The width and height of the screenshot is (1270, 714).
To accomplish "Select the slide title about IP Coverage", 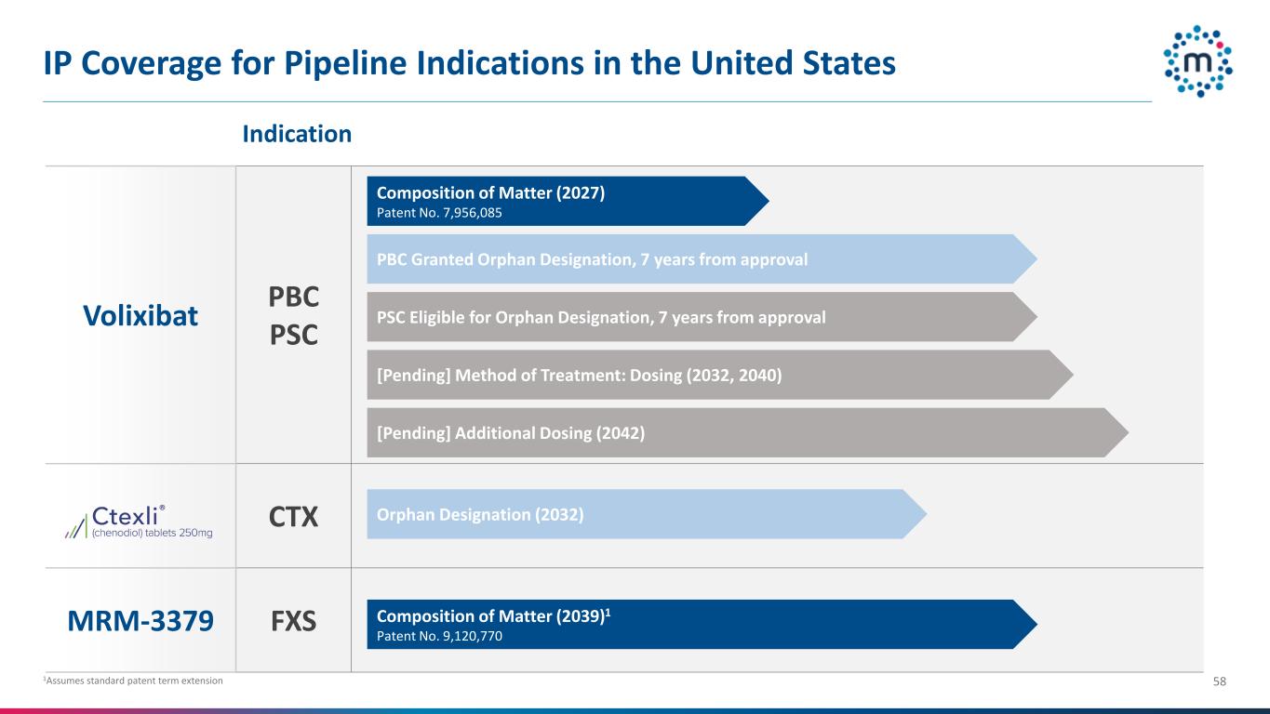I will tap(469, 63).
